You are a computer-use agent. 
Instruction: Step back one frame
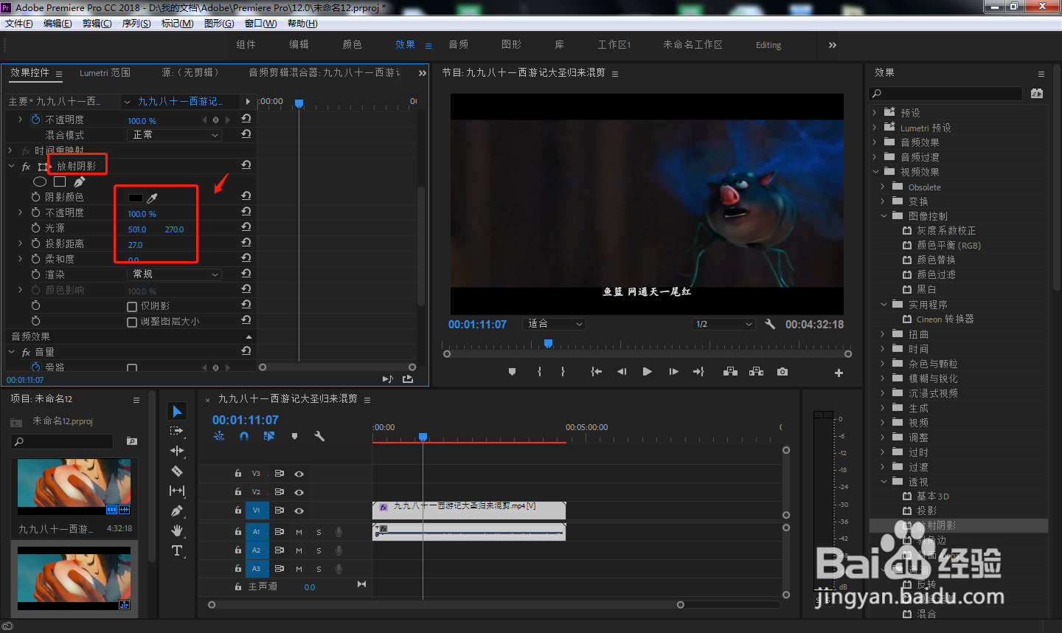(x=622, y=372)
